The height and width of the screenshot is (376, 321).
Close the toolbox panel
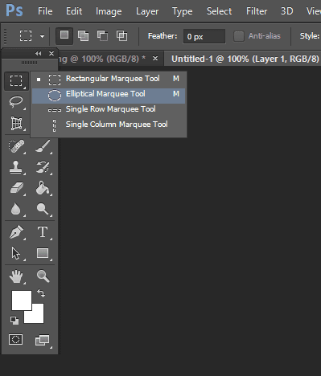pos(51,54)
